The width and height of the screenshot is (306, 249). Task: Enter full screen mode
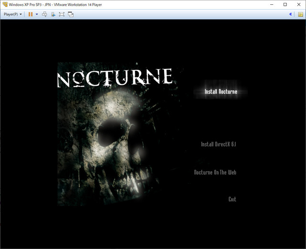pyautogui.click(x=62, y=14)
